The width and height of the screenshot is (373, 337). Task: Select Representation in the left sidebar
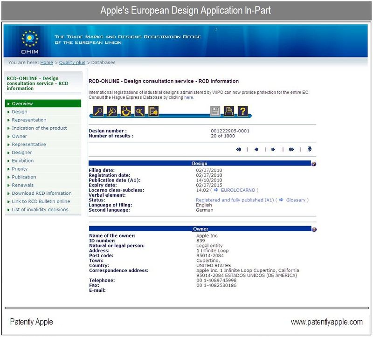(29, 120)
